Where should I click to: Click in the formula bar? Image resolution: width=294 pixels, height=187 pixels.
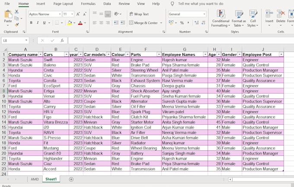click(x=181, y=41)
